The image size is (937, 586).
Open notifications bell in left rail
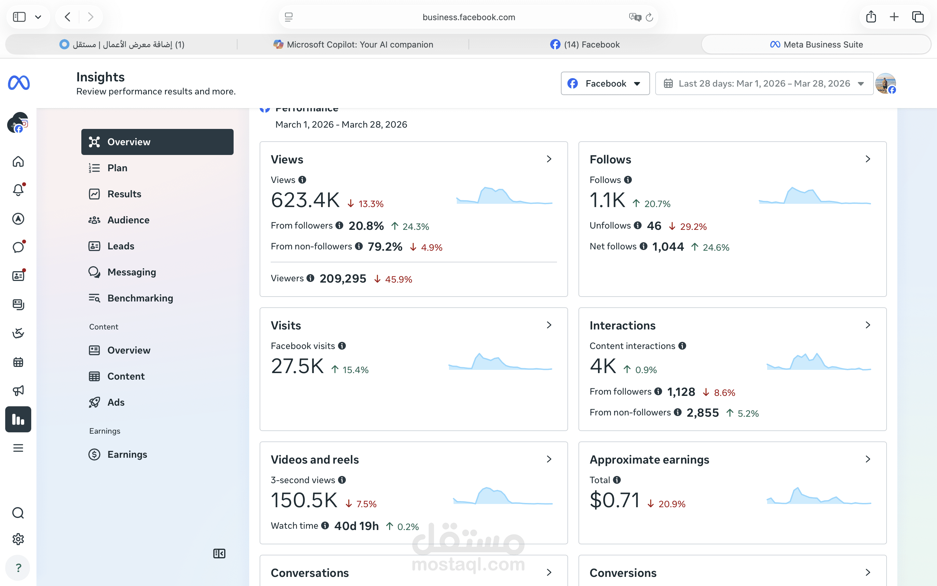click(x=18, y=190)
